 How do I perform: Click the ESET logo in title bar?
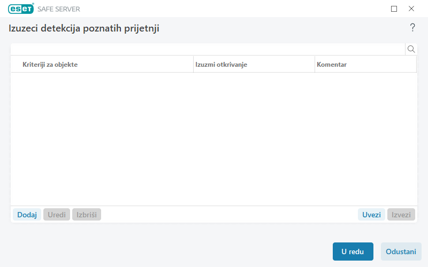tap(21, 9)
